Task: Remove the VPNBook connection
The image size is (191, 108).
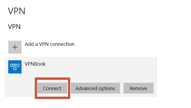Action: 138,88
